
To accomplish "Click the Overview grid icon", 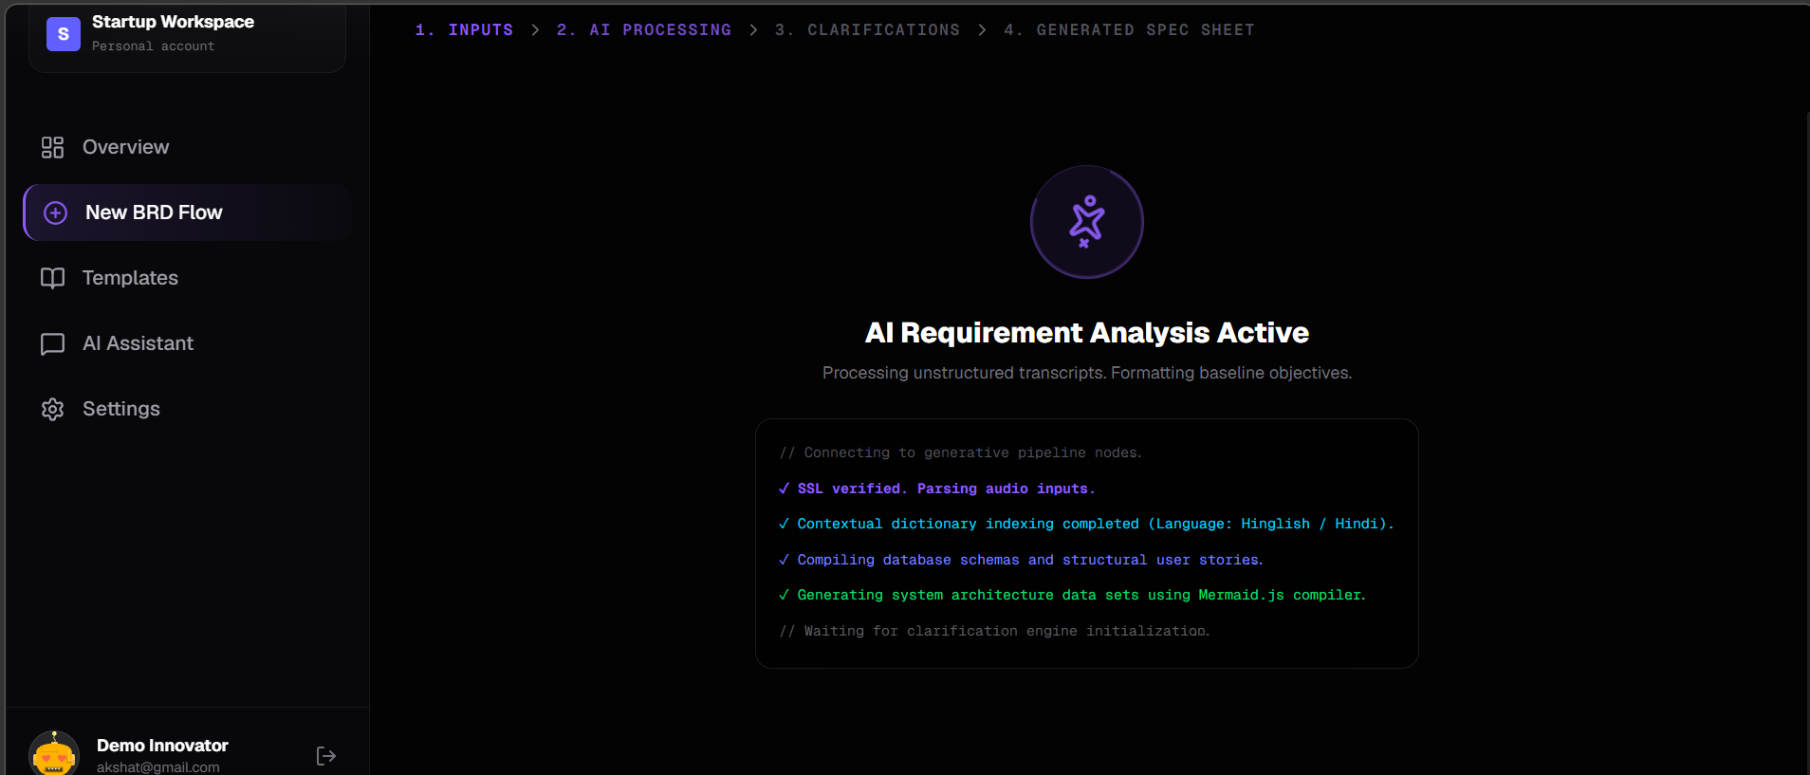I will [x=52, y=147].
